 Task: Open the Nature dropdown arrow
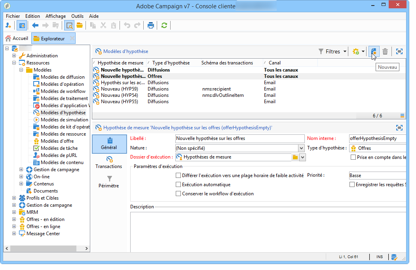tap(301, 148)
